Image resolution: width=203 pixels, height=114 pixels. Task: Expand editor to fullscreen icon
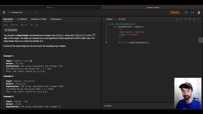[x=198, y=19]
